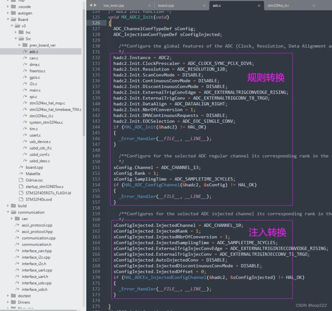Image resolution: width=332 pixels, height=311 pixels.
Task: Click the Inc folder icon
Action: point(21,32)
